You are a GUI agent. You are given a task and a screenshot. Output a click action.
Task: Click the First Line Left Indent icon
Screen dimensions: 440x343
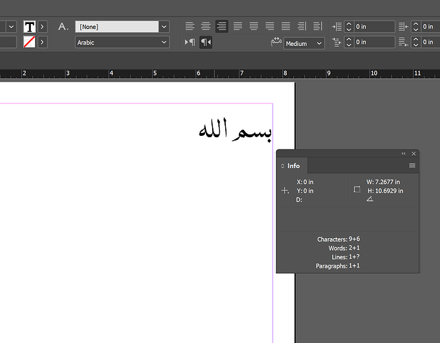tap(337, 43)
